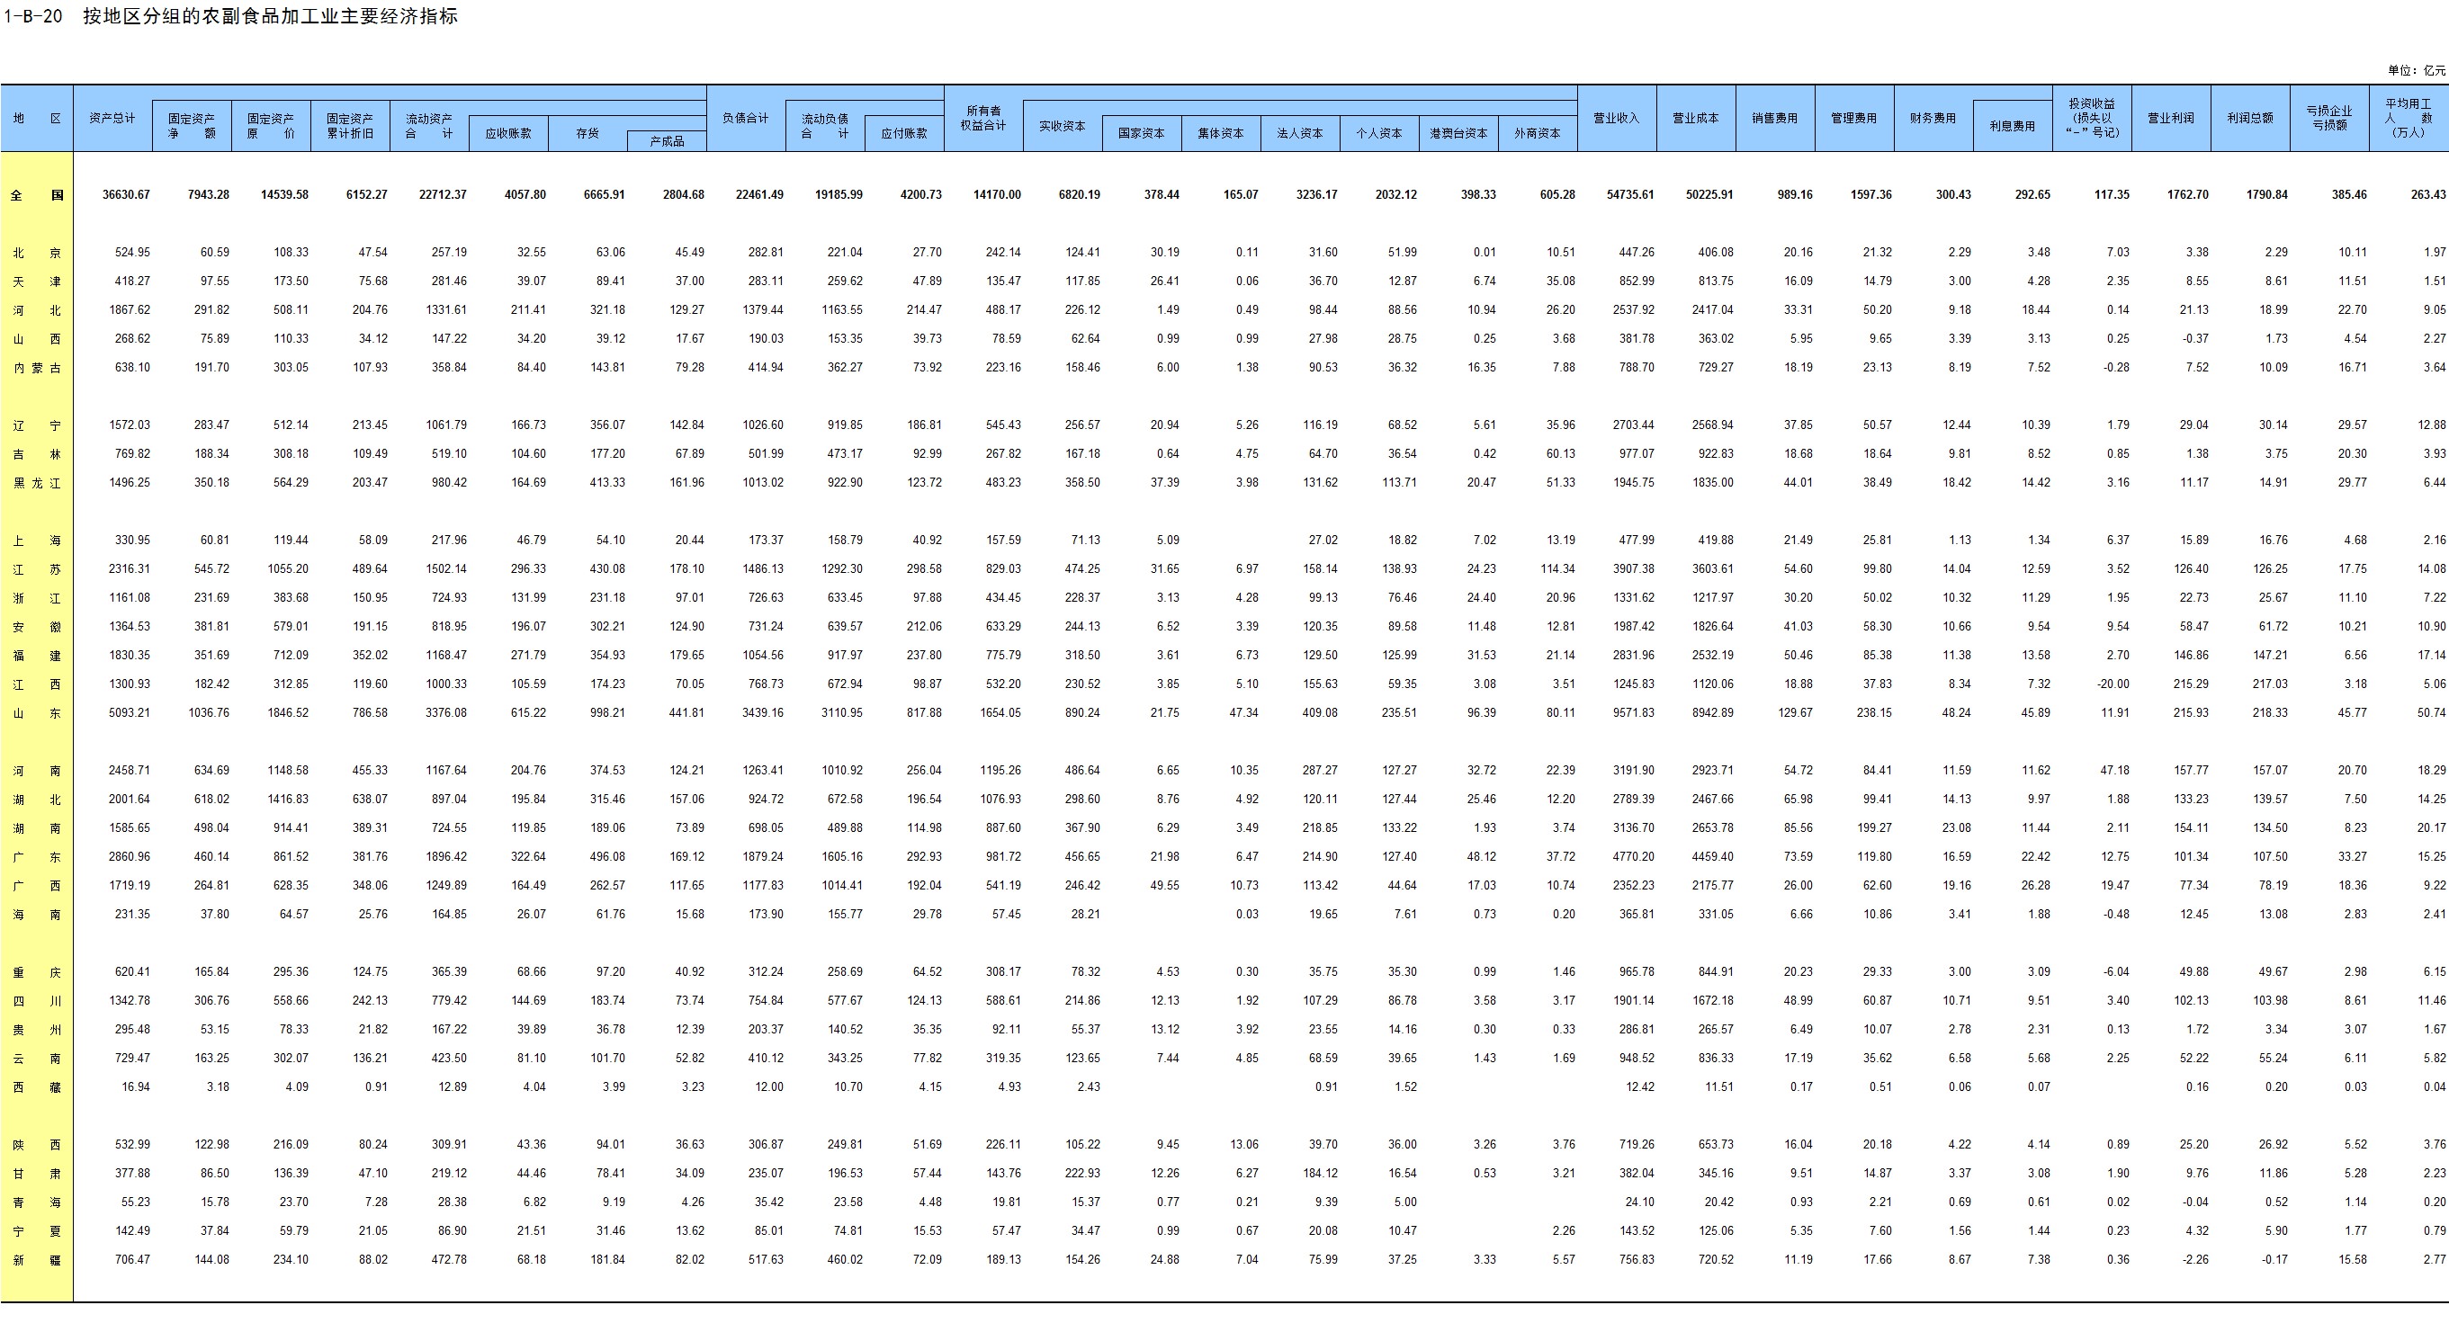This screenshot has width=2449, height=1332.
Task: Select the 营业收入 column header
Action: (x=1616, y=119)
